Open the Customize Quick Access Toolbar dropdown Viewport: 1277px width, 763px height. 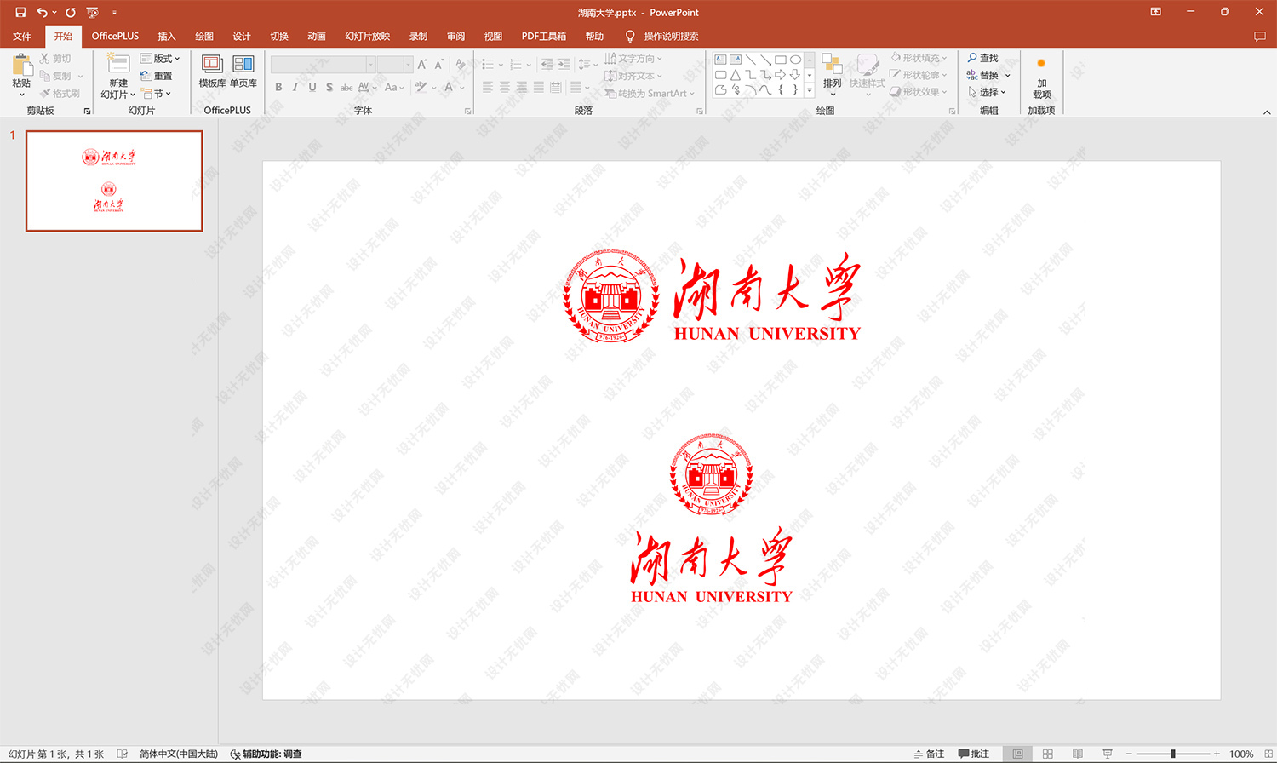(x=114, y=13)
